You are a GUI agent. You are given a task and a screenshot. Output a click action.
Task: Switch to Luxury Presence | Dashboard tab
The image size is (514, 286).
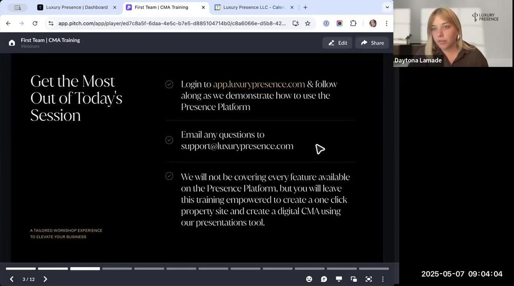77,7
